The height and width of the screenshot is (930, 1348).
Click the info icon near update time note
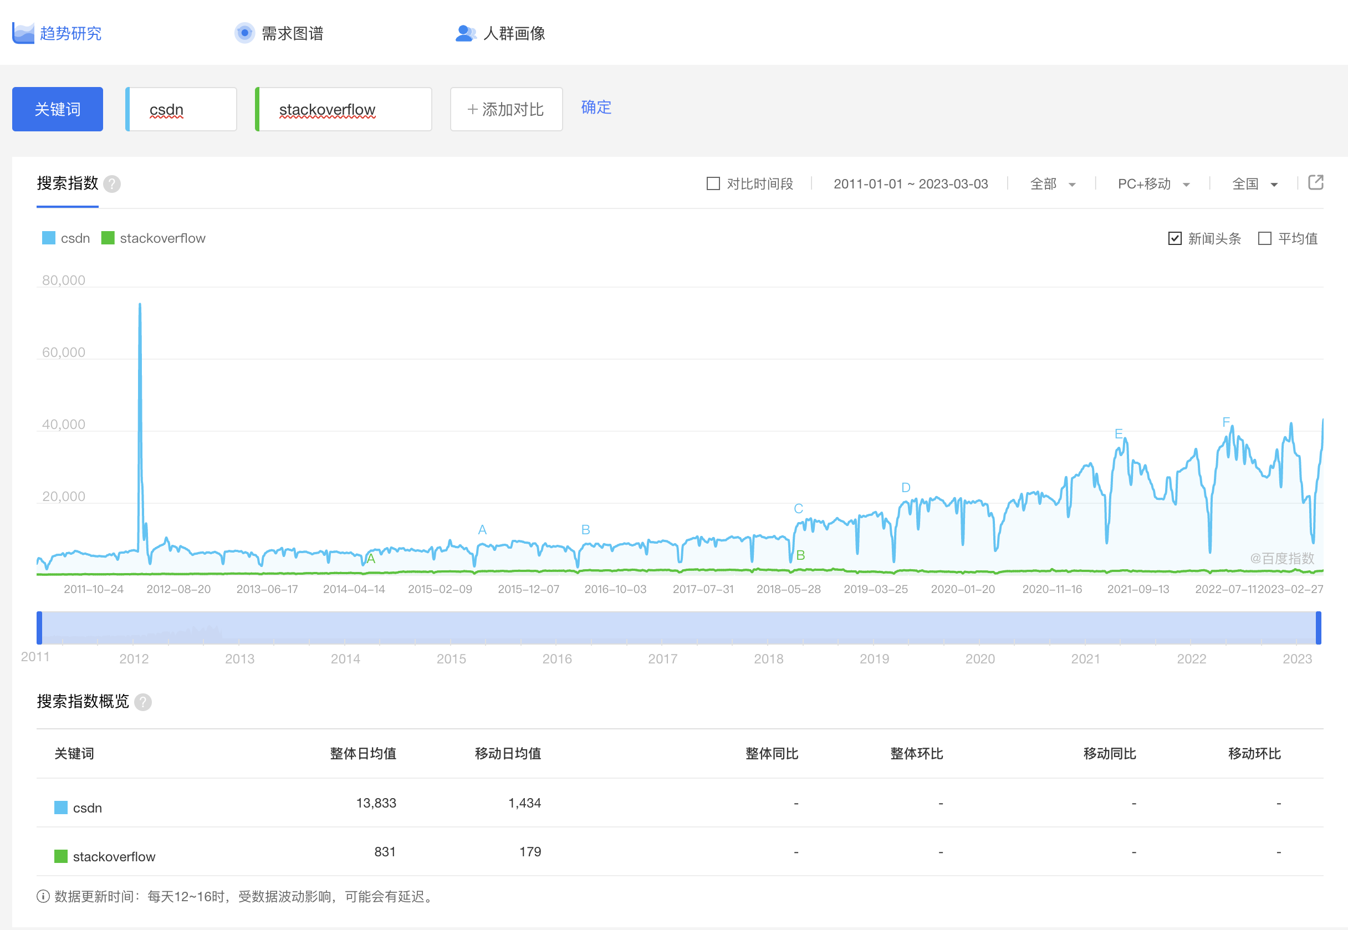(x=43, y=896)
